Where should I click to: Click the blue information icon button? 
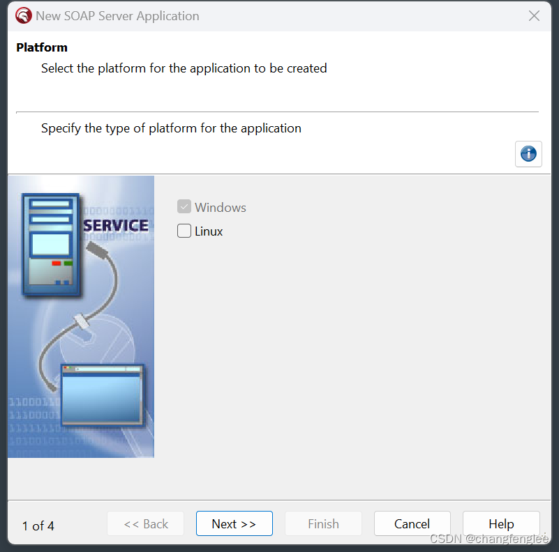pos(528,154)
